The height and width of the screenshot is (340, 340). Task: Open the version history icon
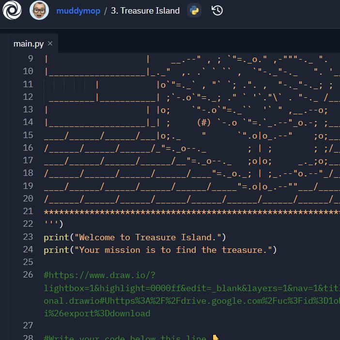click(217, 10)
